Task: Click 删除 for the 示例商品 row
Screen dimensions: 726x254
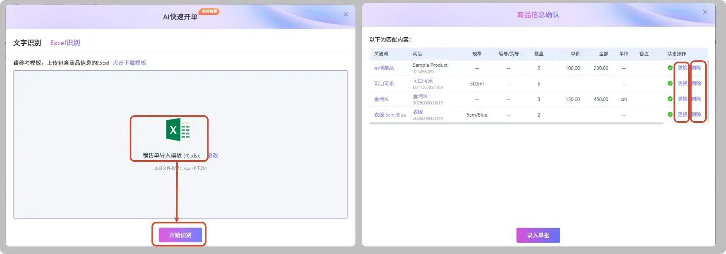Action: [x=696, y=68]
